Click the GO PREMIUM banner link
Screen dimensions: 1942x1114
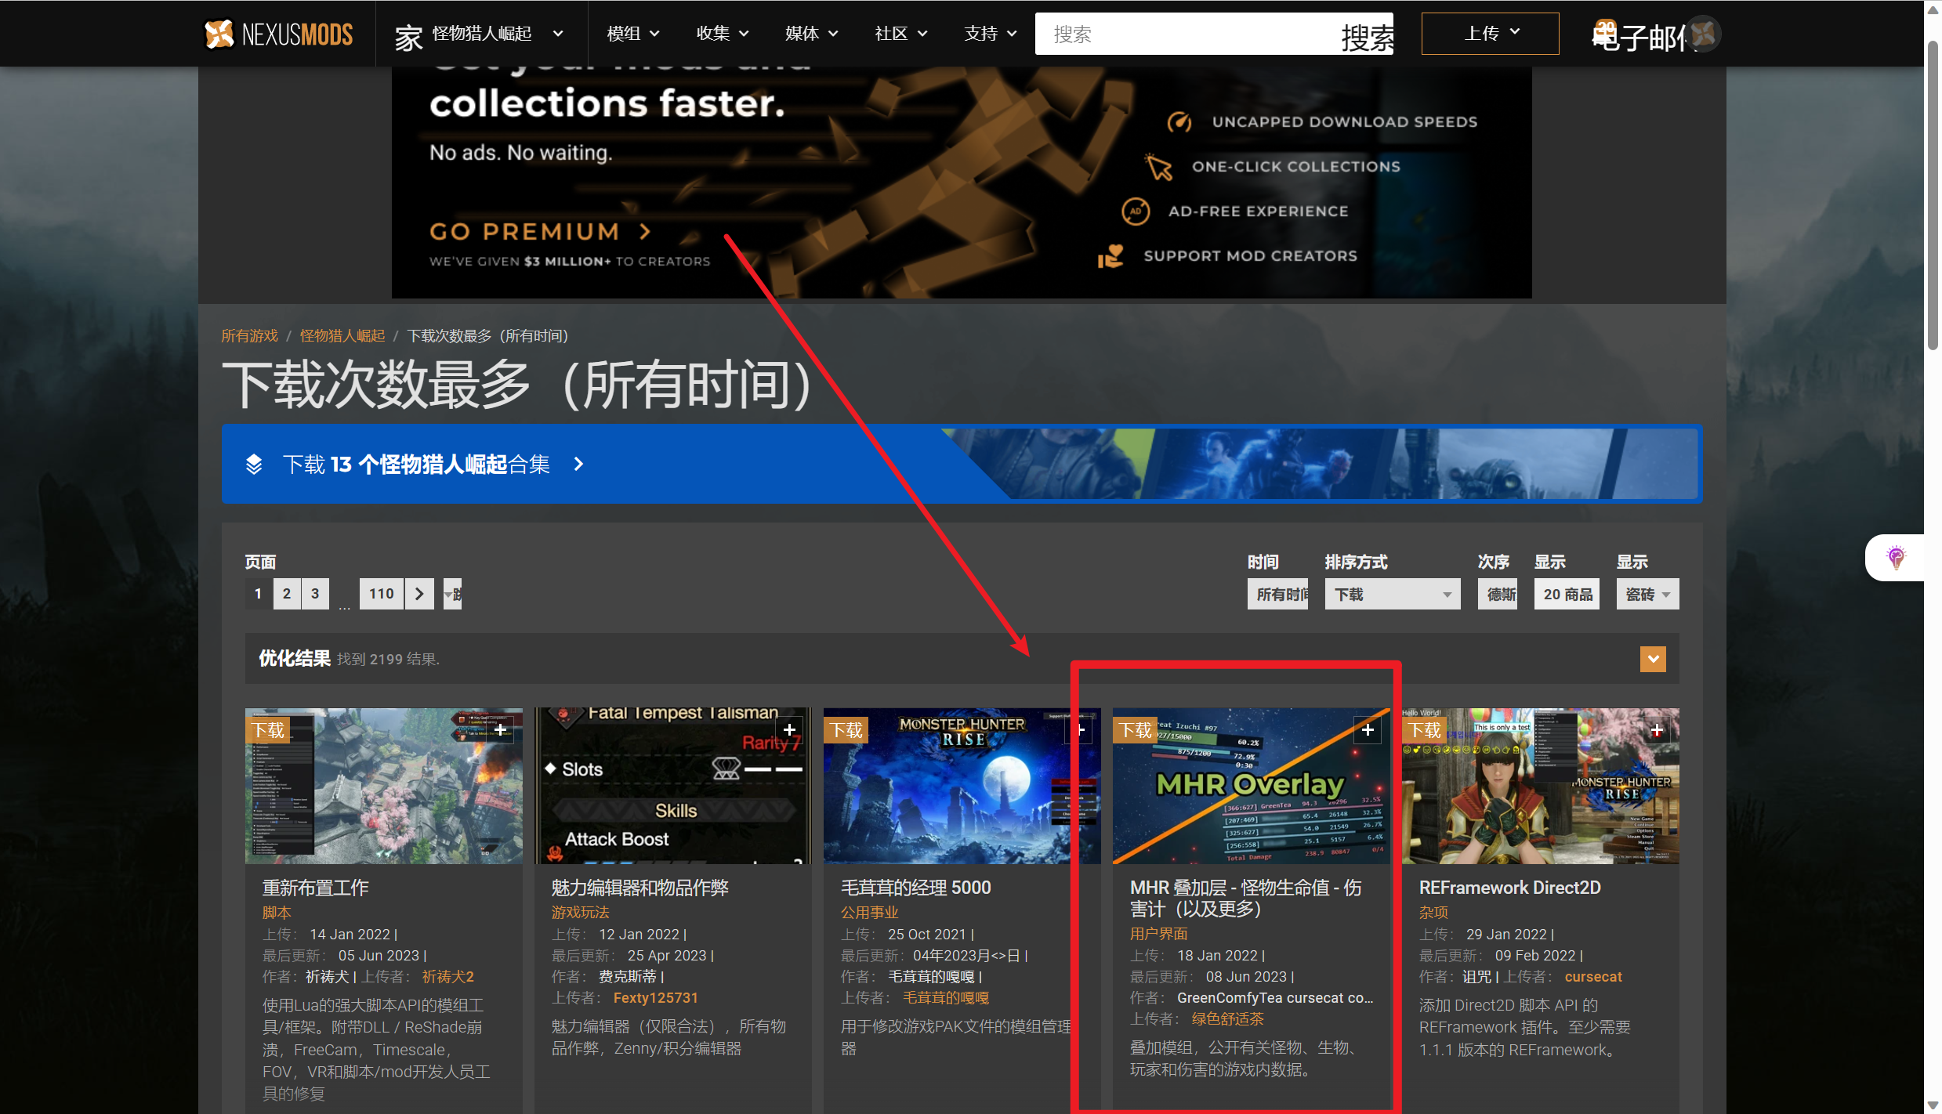click(539, 232)
